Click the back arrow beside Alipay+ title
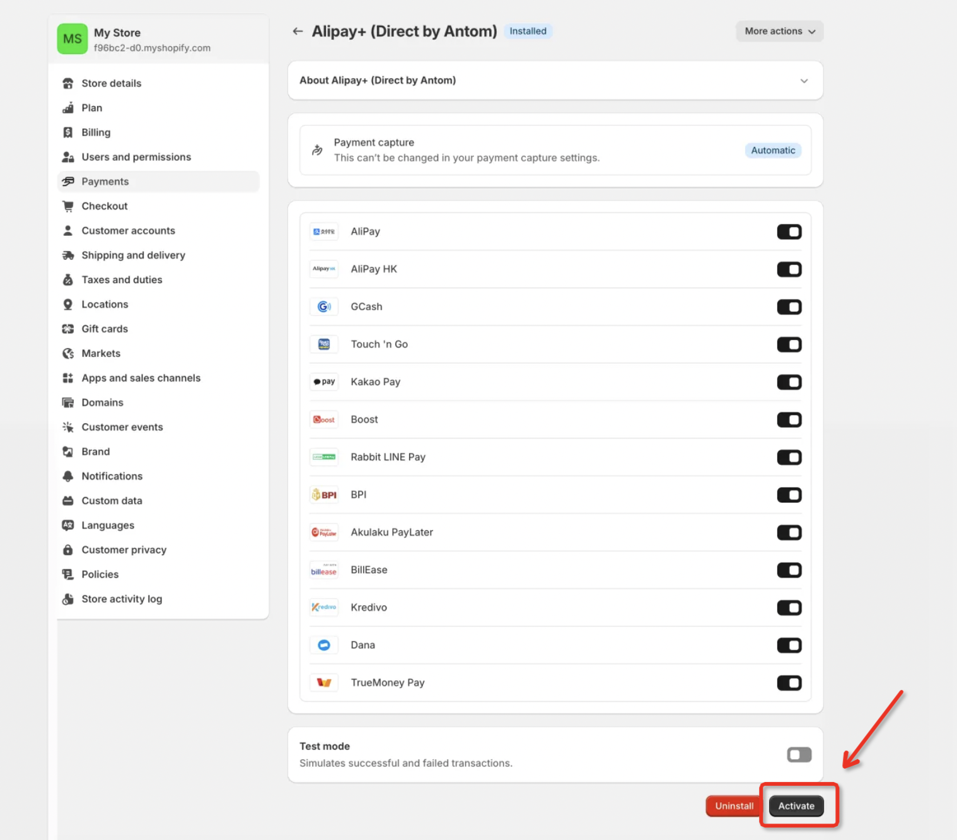957x840 pixels. point(298,32)
